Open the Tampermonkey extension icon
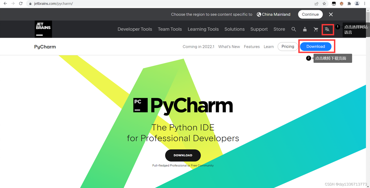 click(x=334, y=3)
